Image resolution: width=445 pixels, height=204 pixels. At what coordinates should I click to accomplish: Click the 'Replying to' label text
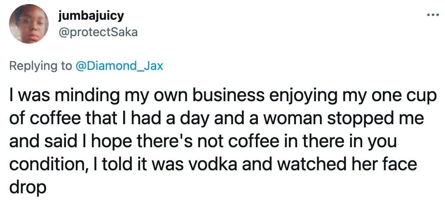tap(40, 66)
